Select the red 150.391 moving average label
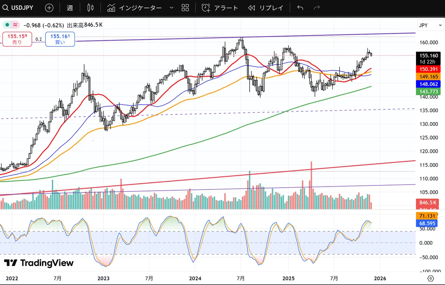The height and width of the screenshot is (285, 445). point(428,69)
